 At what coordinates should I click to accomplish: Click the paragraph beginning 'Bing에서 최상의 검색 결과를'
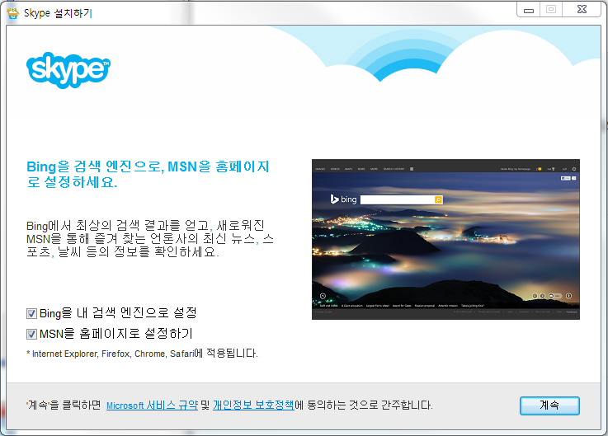point(149,238)
